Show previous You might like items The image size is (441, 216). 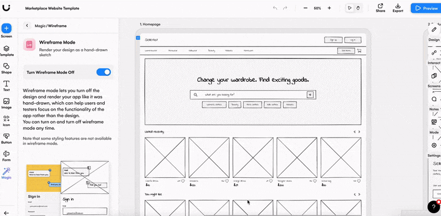click(355, 194)
